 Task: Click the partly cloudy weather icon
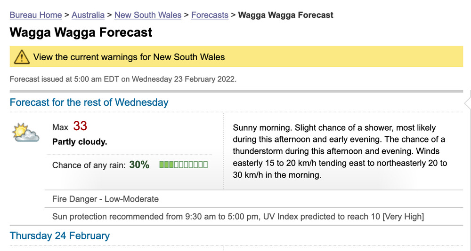tap(25, 132)
